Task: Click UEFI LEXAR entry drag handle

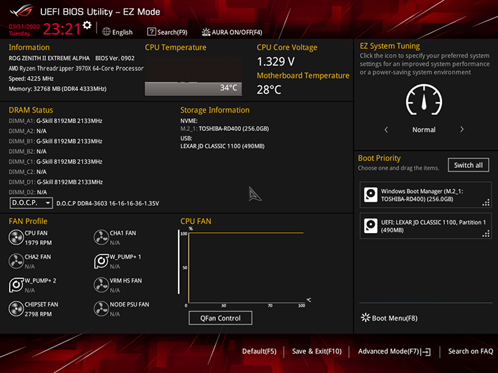Action: point(486,234)
